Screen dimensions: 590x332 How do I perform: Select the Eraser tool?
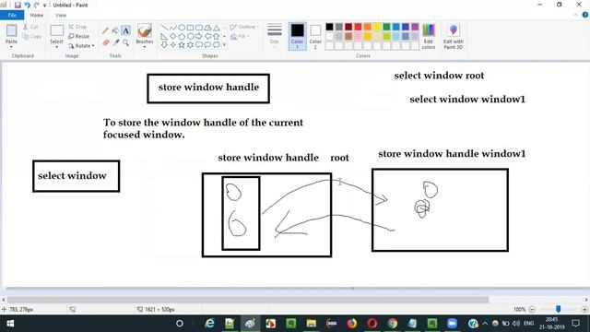point(105,42)
